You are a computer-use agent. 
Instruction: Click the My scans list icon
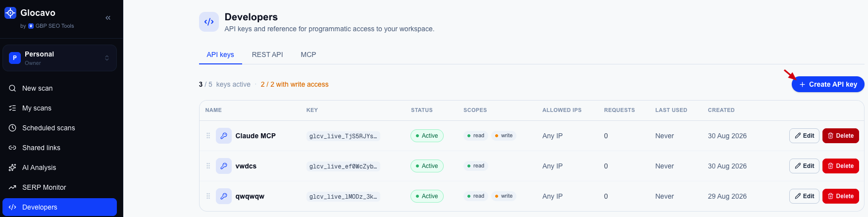[x=12, y=108]
